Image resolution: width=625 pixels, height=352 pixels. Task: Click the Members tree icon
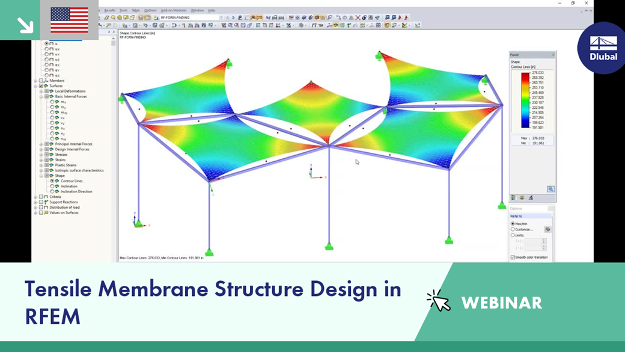(46, 81)
